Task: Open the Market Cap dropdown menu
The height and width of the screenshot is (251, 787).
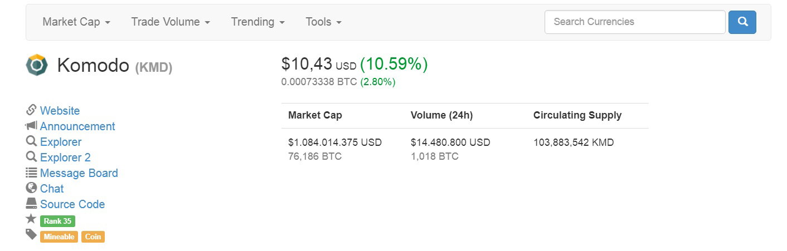Action: pyautogui.click(x=76, y=22)
